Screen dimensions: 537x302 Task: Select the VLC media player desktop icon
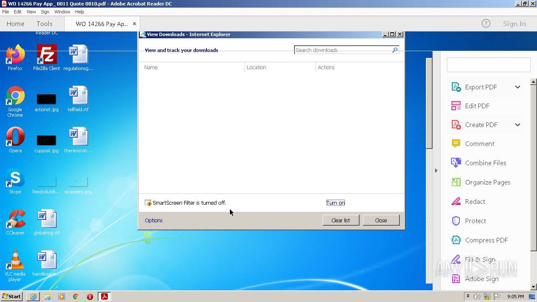pos(15,266)
